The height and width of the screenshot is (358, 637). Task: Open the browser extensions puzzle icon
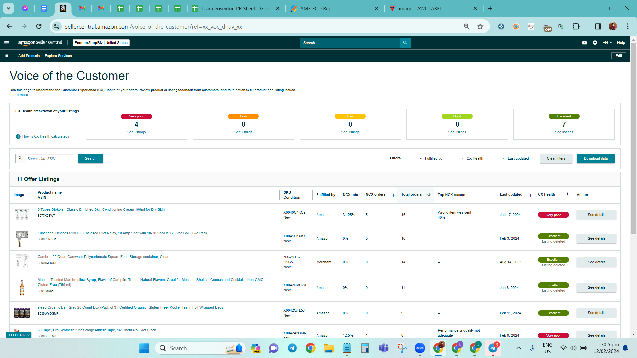pyautogui.click(x=576, y=26)
